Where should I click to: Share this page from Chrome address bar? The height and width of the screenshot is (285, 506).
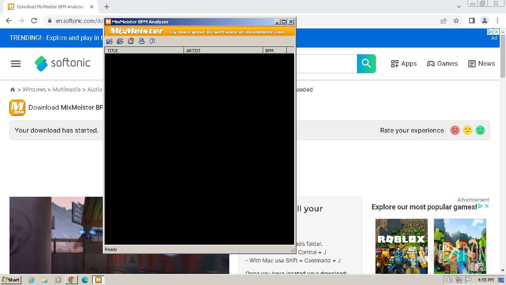[x=444, y=21]
